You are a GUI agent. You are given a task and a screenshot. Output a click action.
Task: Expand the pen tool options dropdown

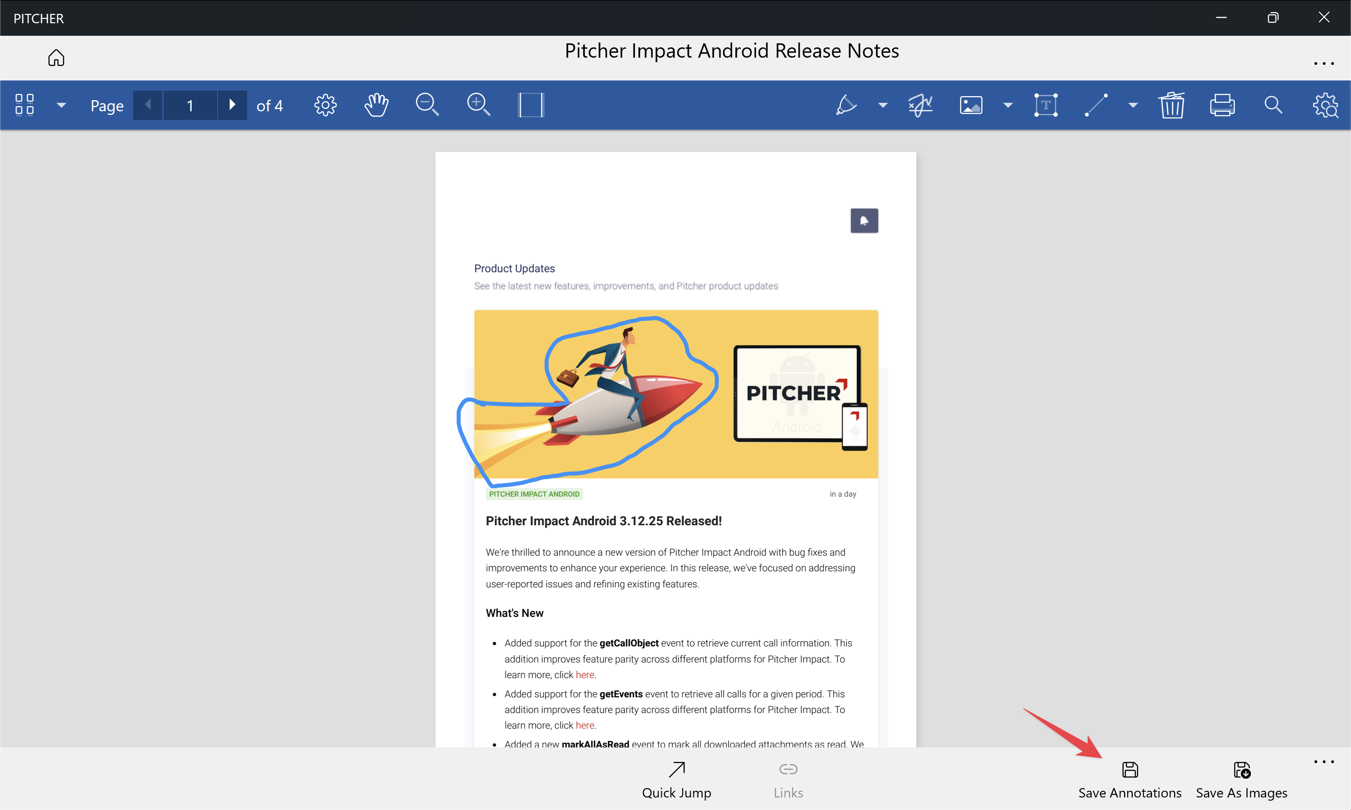[882, 105]
